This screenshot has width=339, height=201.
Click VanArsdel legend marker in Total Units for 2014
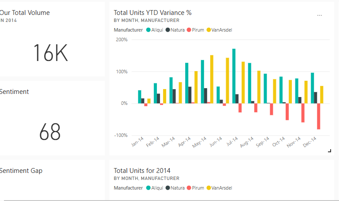(x=209, y=188)
